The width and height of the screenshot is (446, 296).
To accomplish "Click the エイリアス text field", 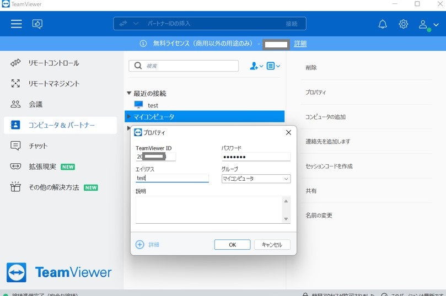I will tap(172, 178).
